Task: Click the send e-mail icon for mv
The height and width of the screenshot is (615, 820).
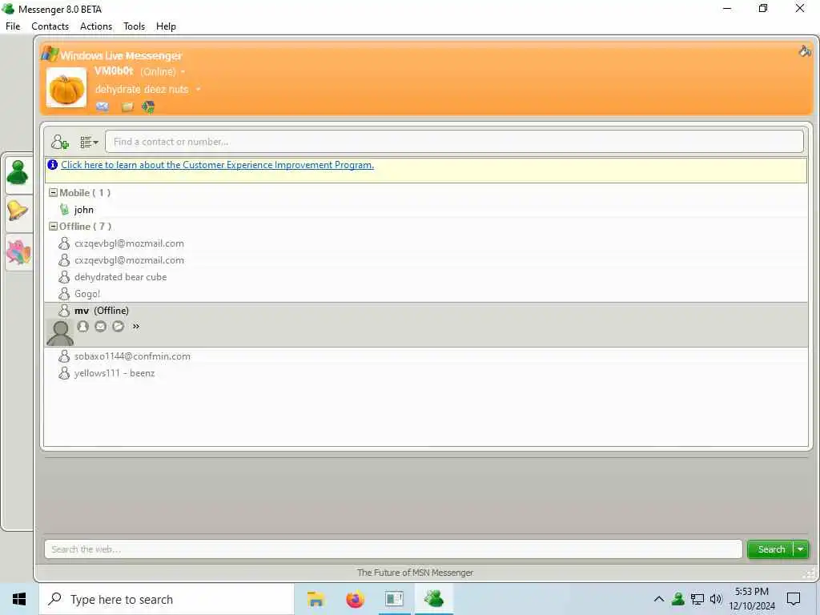Action: click(x=100, y=327)
